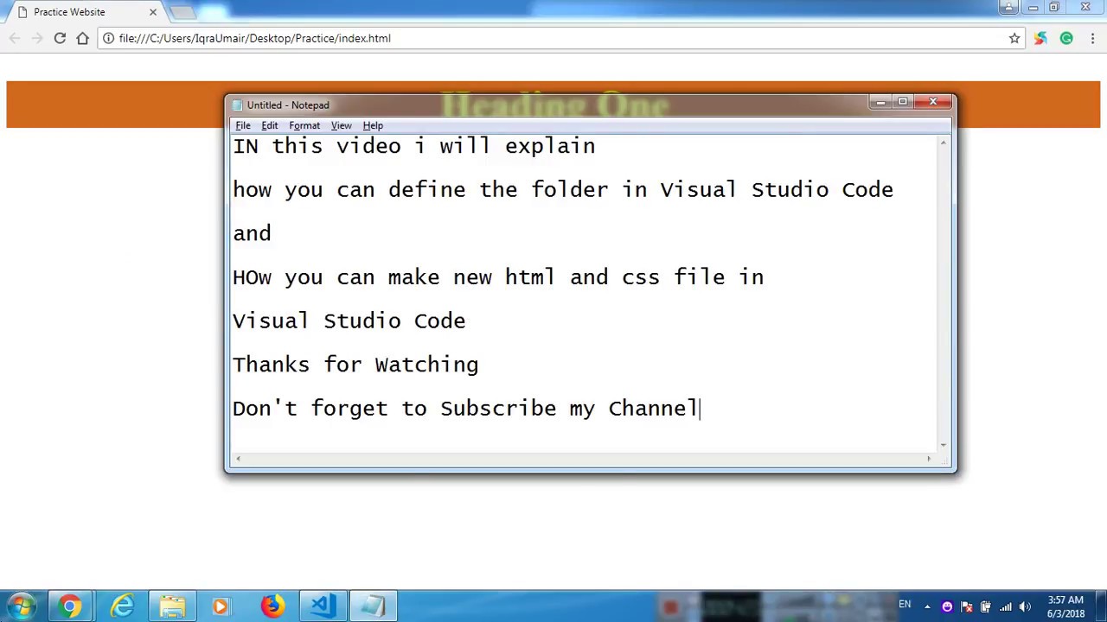Launch Firefox from the taskbar
1107x622 pixels.
(272, 606)
